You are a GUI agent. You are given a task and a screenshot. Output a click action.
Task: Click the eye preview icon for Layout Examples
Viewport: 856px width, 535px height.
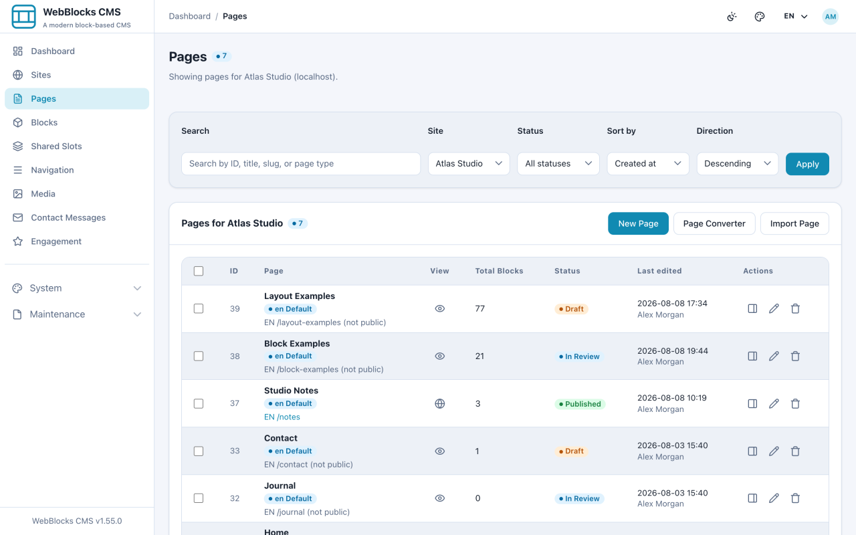click(x=439, y=309)
